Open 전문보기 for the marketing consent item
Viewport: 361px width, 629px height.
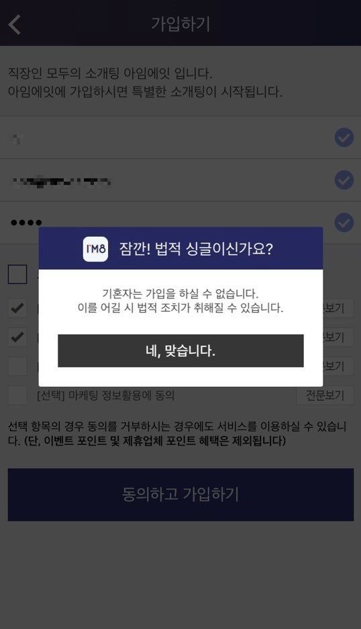tap(325, 396)
